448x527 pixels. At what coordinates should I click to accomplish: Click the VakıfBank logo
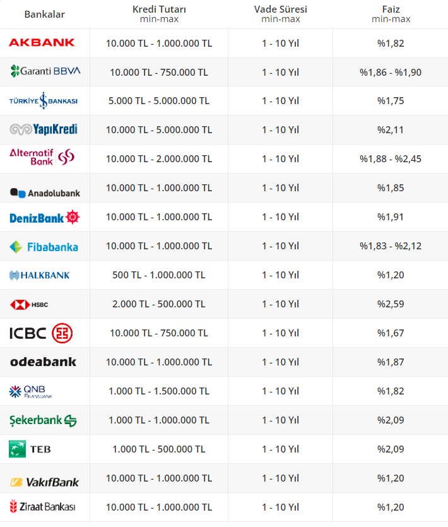[44, 482]
